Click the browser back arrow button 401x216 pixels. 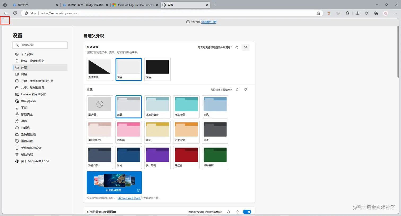[6, 13]
